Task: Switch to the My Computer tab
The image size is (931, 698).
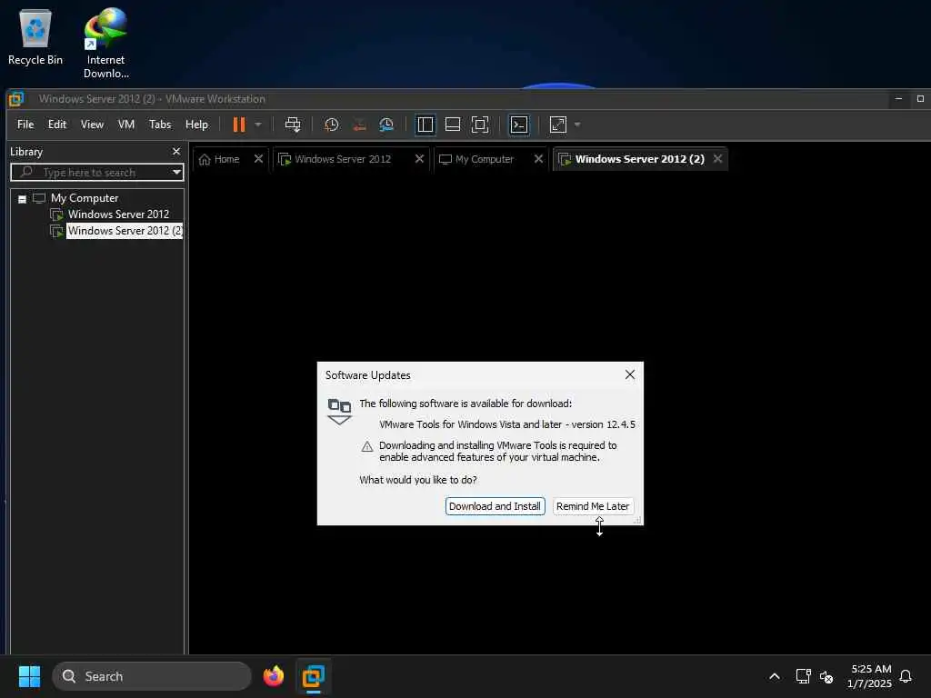Action: [485, 159]
